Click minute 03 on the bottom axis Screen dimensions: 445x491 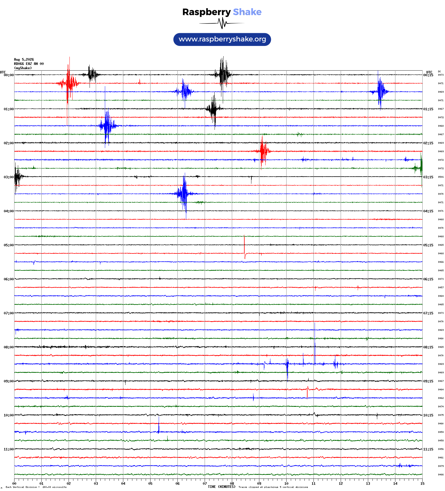[96, 484]
